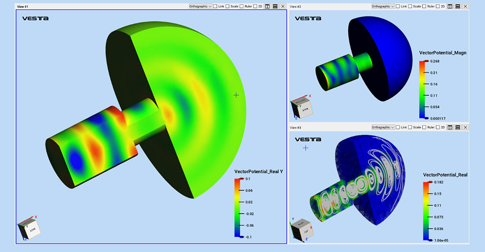Split View #1 vertically
485x252 pixels.
pos(267,7)
